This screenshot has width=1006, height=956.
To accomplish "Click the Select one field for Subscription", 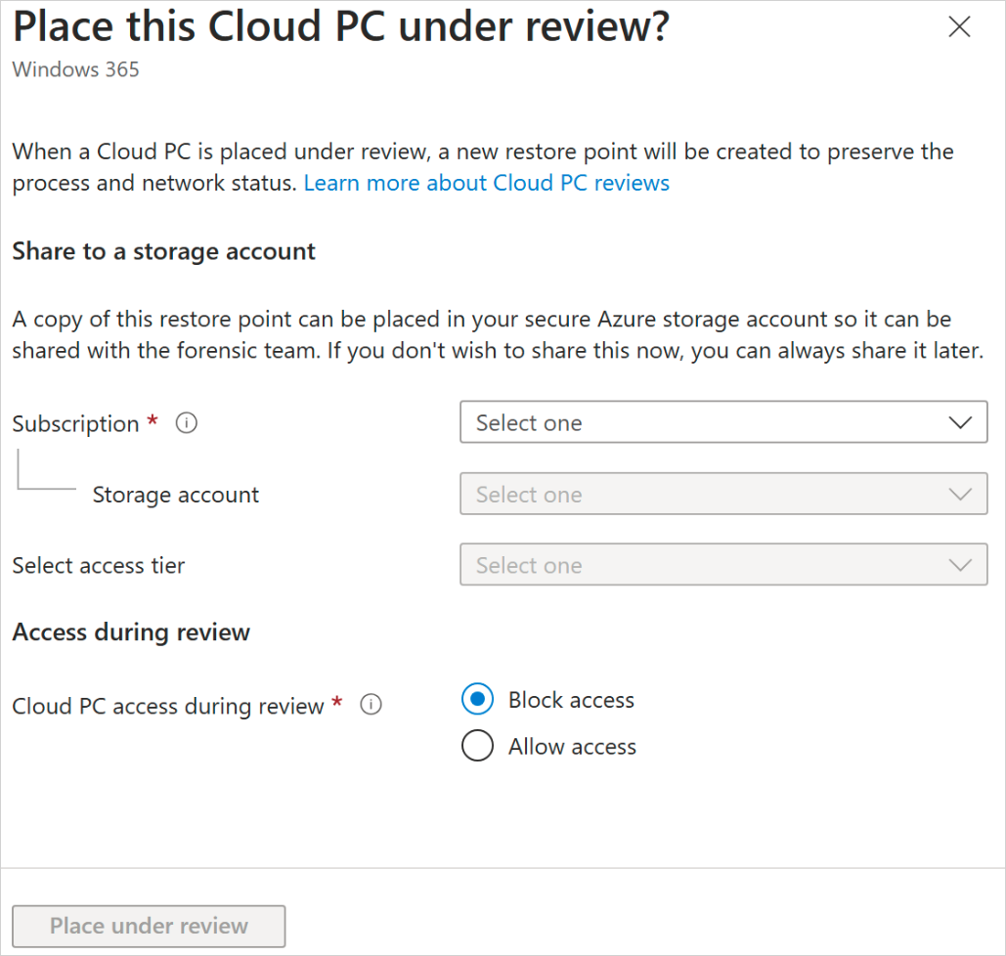I will pos(723,422).
